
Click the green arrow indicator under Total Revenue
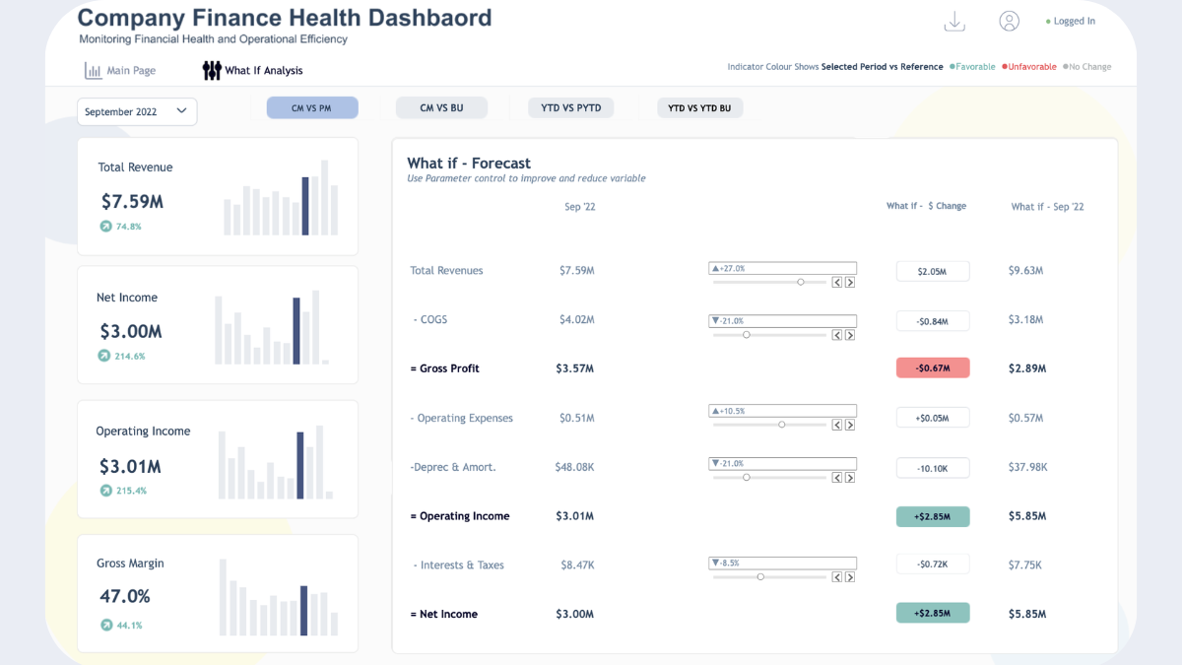coord(104,226)
